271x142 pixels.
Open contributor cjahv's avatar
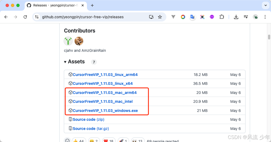[x=68, y=41]
